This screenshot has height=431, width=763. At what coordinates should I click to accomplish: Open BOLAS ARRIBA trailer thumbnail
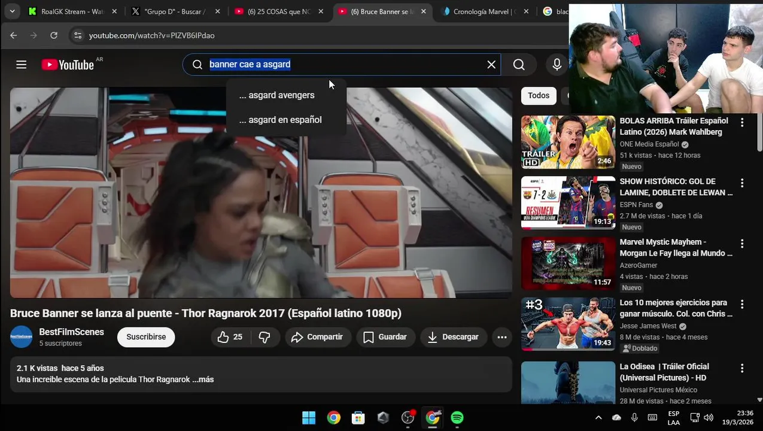click(x=568, y=142)
